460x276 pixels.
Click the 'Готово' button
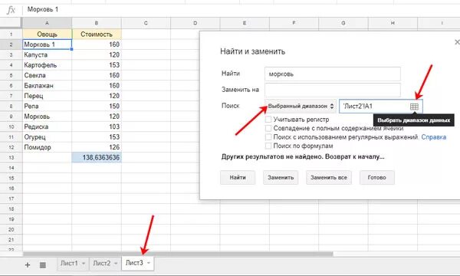pos(377,177)
